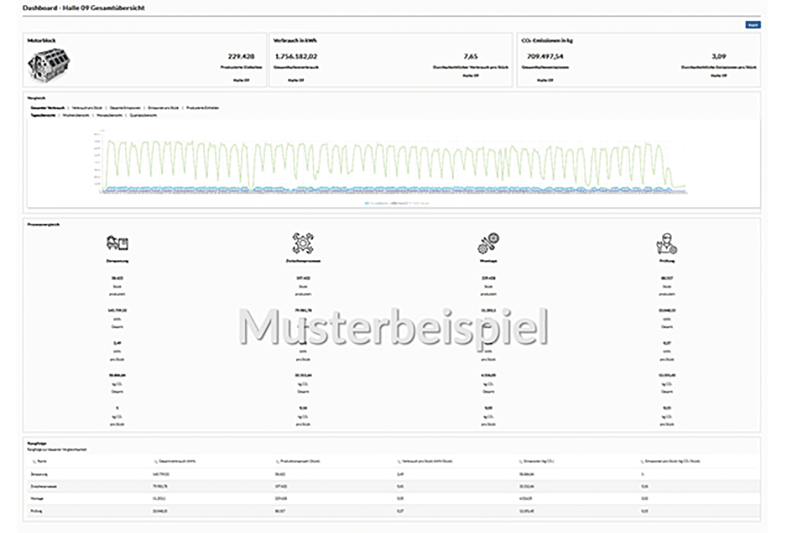Select the Quartalsübersicht time range
The image size is (789, 533).
tap(143, 116)
